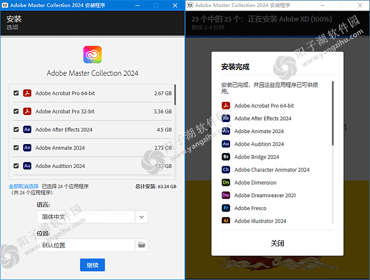Minimize the right installer window
Image resolution: width=370 pixels, height=280 pixels.
tap(323, 5)
